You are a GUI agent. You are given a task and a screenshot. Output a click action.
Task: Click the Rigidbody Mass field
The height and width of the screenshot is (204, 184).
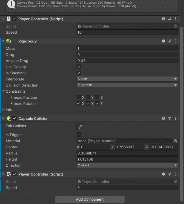point(127,49)
